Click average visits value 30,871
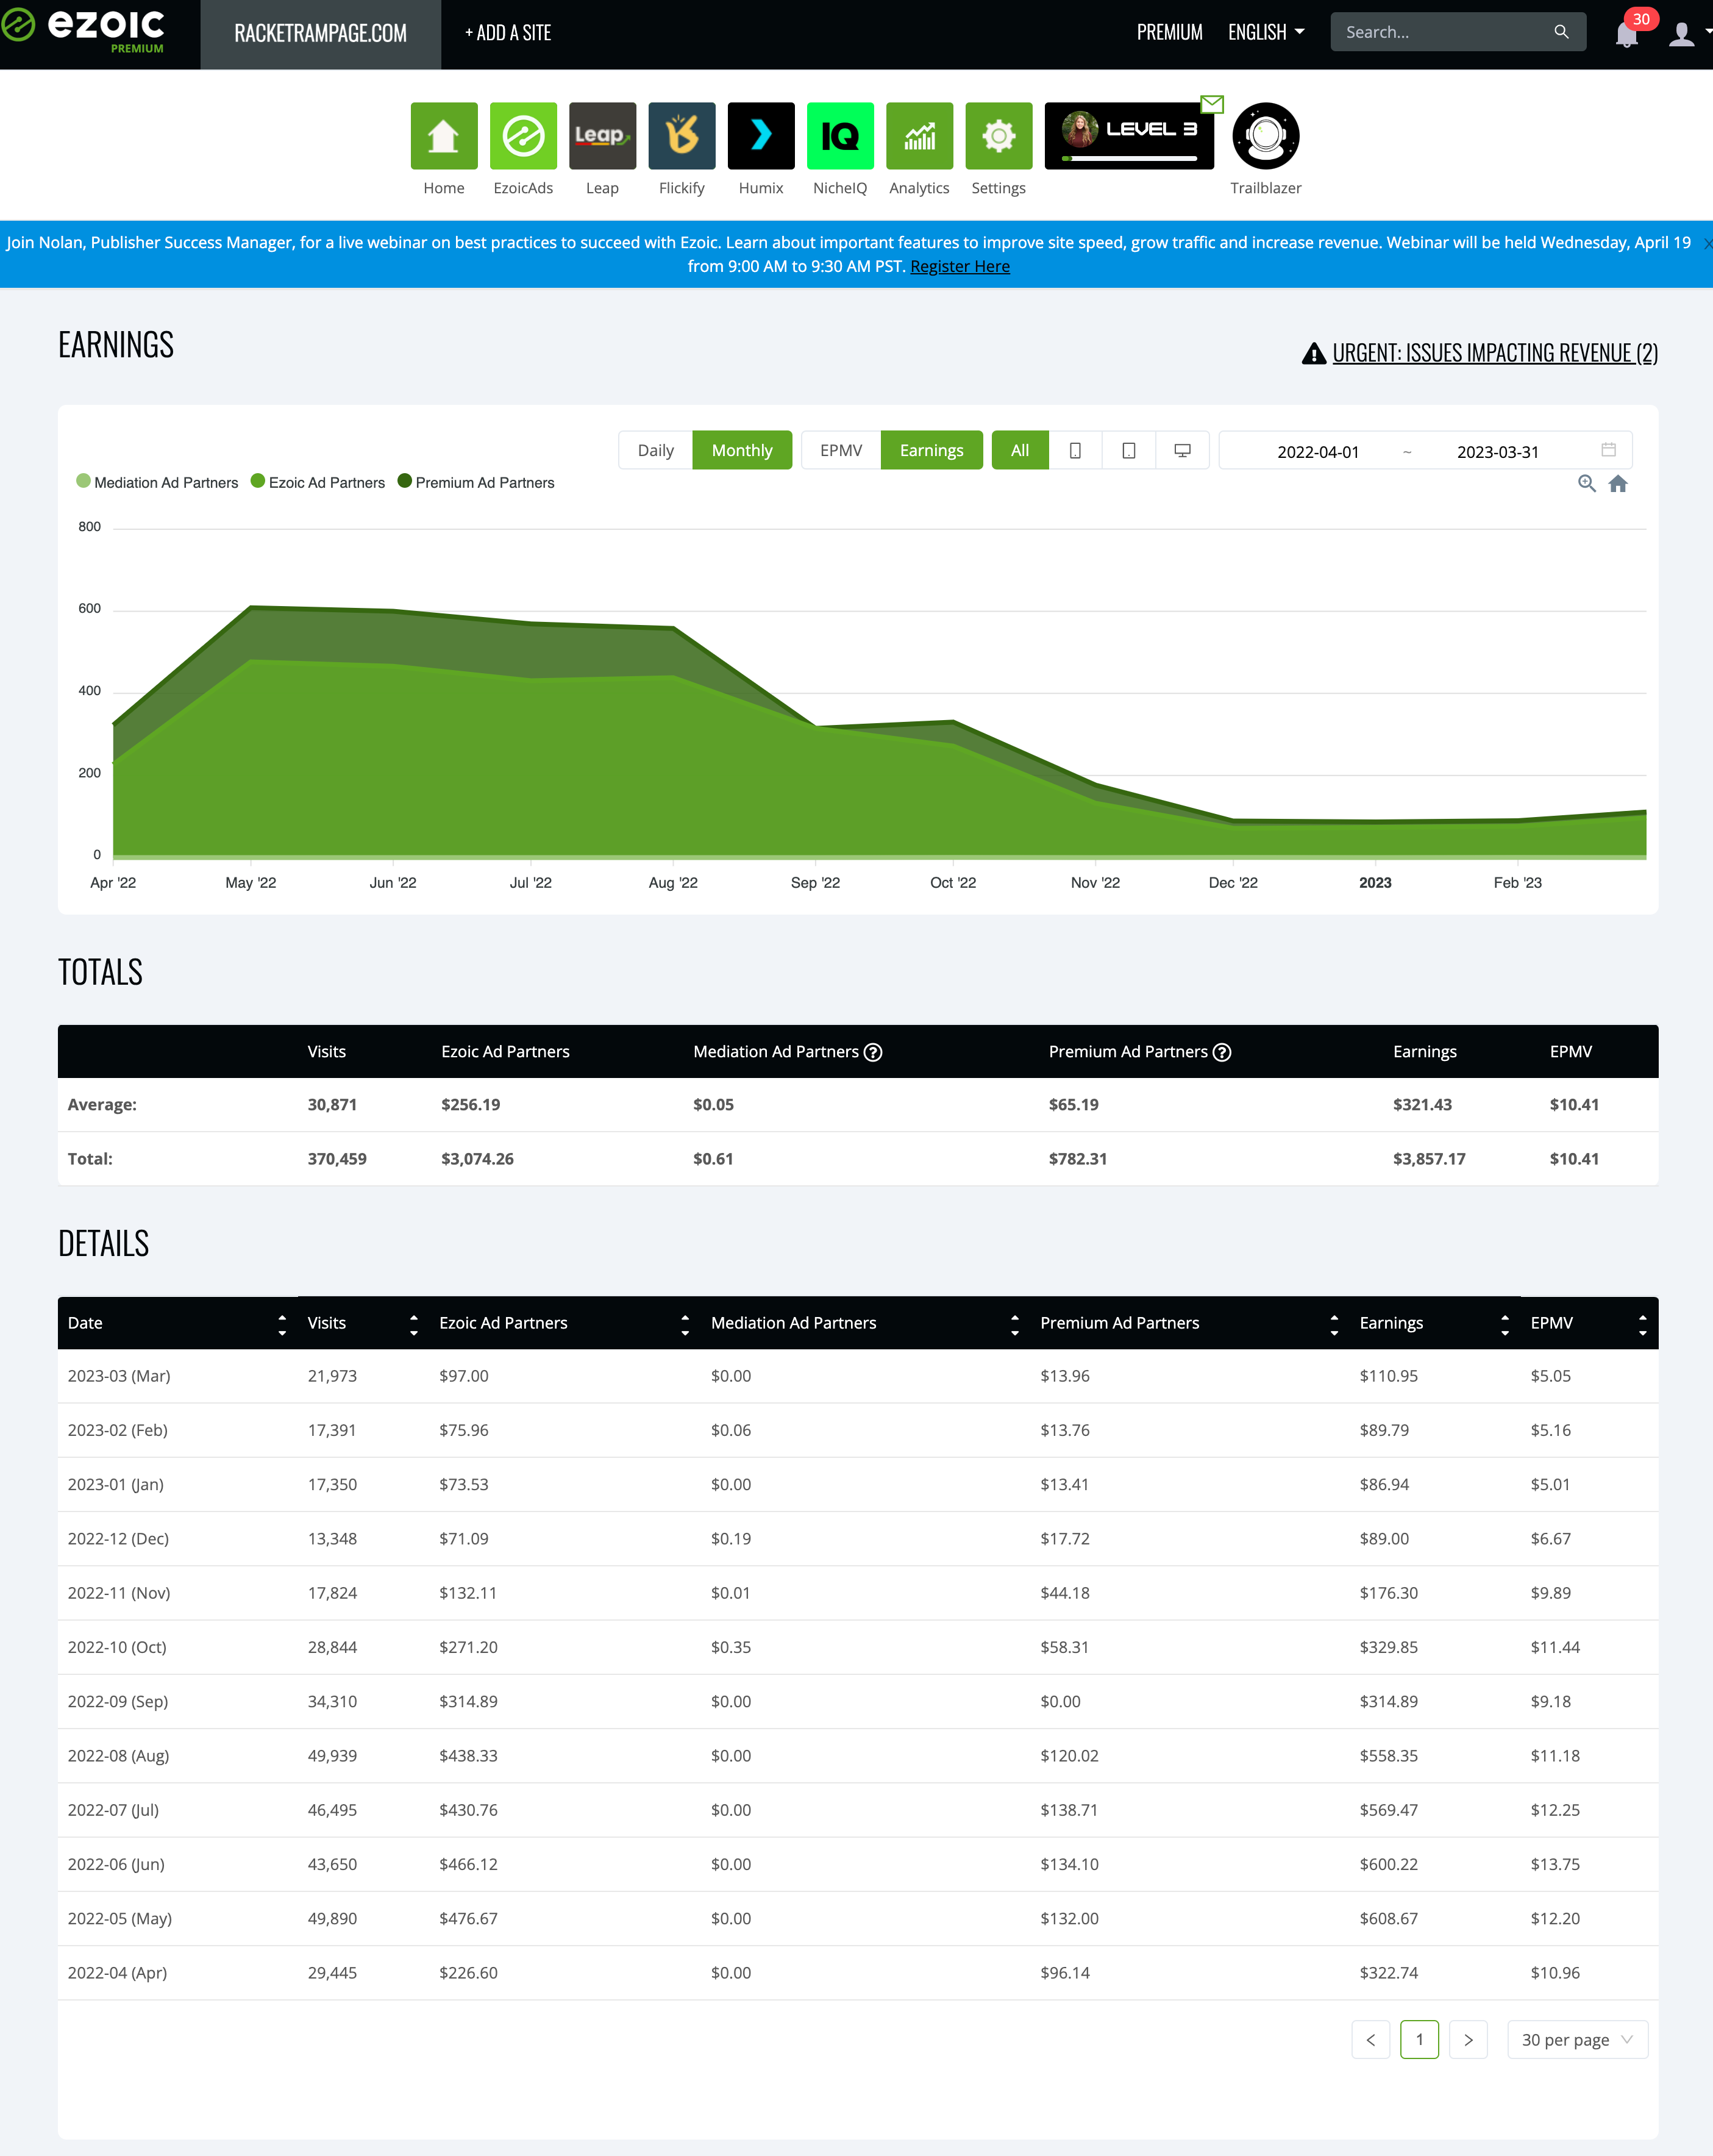The image size is (1713, 2156). click(x=332, y=1105)
